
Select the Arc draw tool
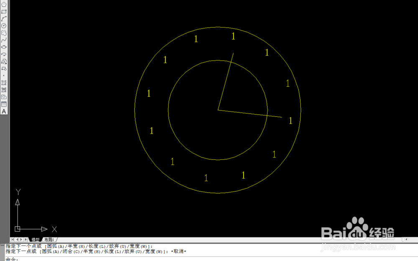tap(4, 19)
